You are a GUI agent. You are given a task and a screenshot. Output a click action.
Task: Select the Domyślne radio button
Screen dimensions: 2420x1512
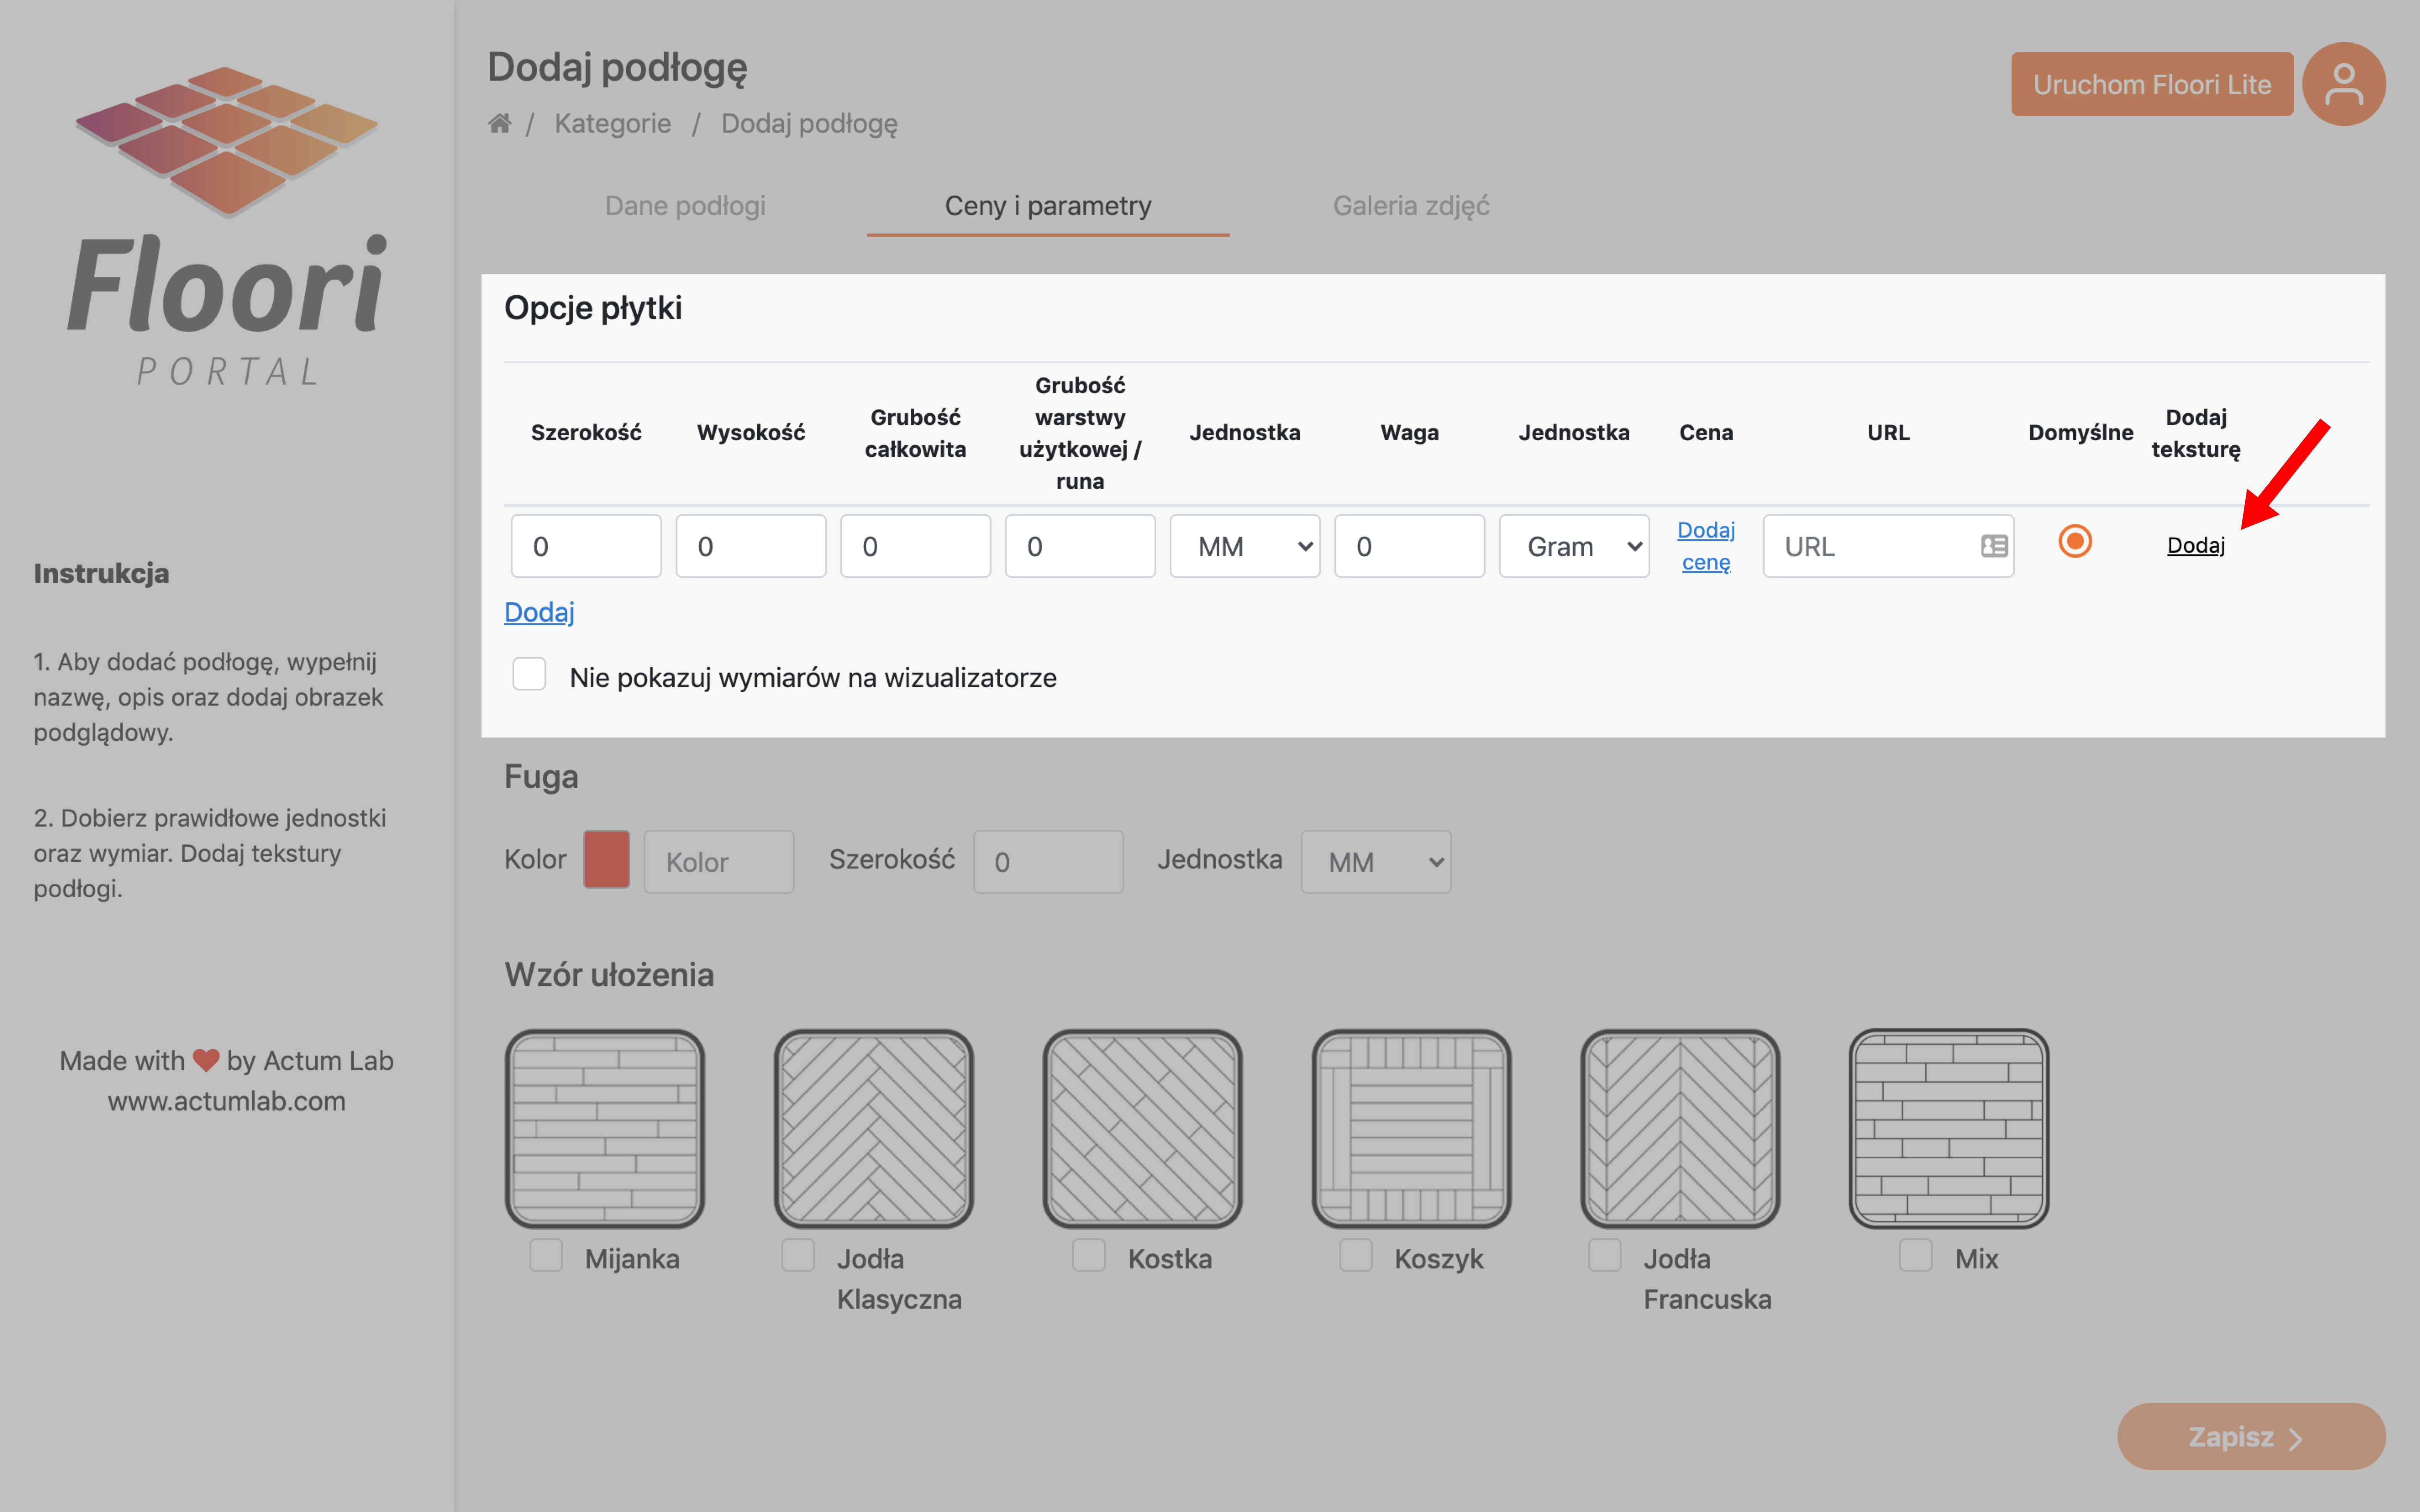(x=2075, y=541)
